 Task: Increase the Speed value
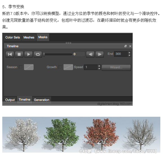(99, 66)
